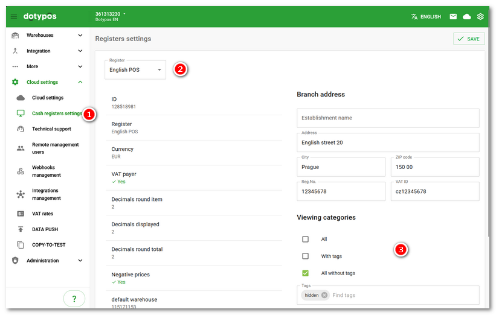Check the All categories checkbox
The image size is (496, 315).
[x=305, y=239]
